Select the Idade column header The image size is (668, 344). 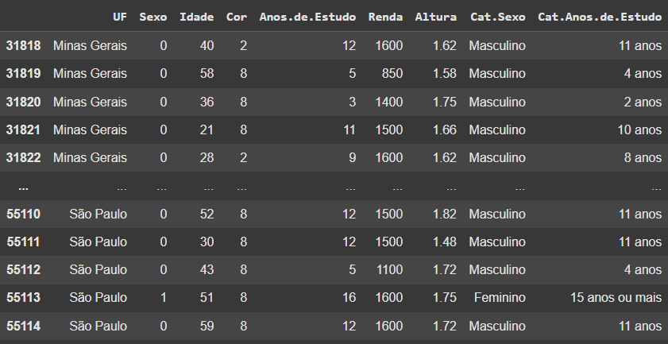(196, 17)
